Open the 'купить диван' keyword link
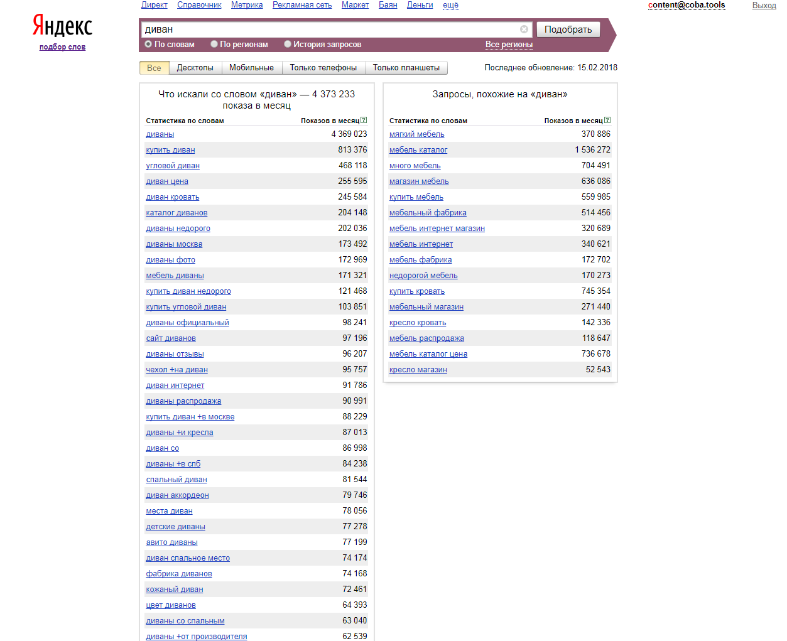 tap(170, 150)
